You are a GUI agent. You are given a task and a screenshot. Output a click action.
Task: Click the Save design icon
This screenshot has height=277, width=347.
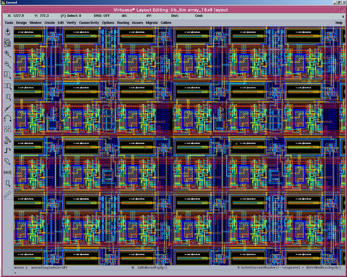7,32
